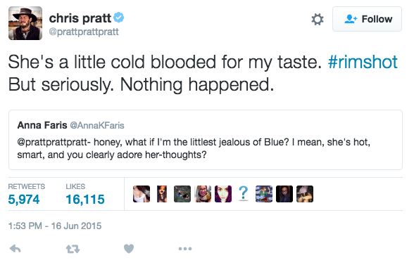Follow chris pratt
The height and width of the screenshot is (260, 414).
click(367, 19)
